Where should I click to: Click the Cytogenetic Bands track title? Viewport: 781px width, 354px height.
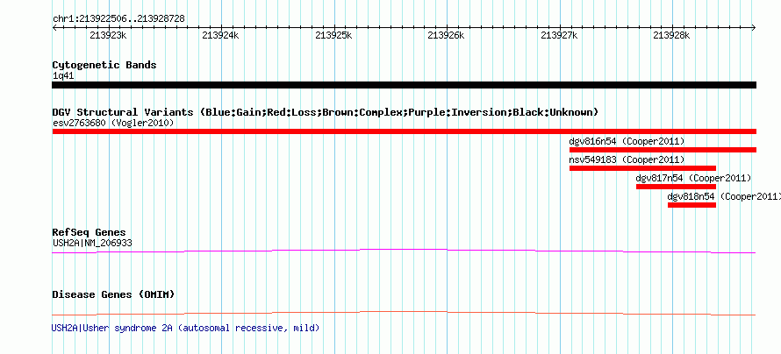pos(104,65)
